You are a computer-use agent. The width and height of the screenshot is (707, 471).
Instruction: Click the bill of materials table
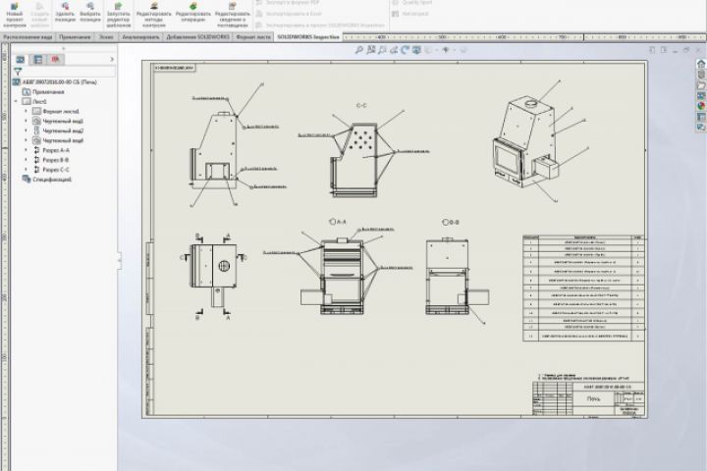tap(583, 288)
